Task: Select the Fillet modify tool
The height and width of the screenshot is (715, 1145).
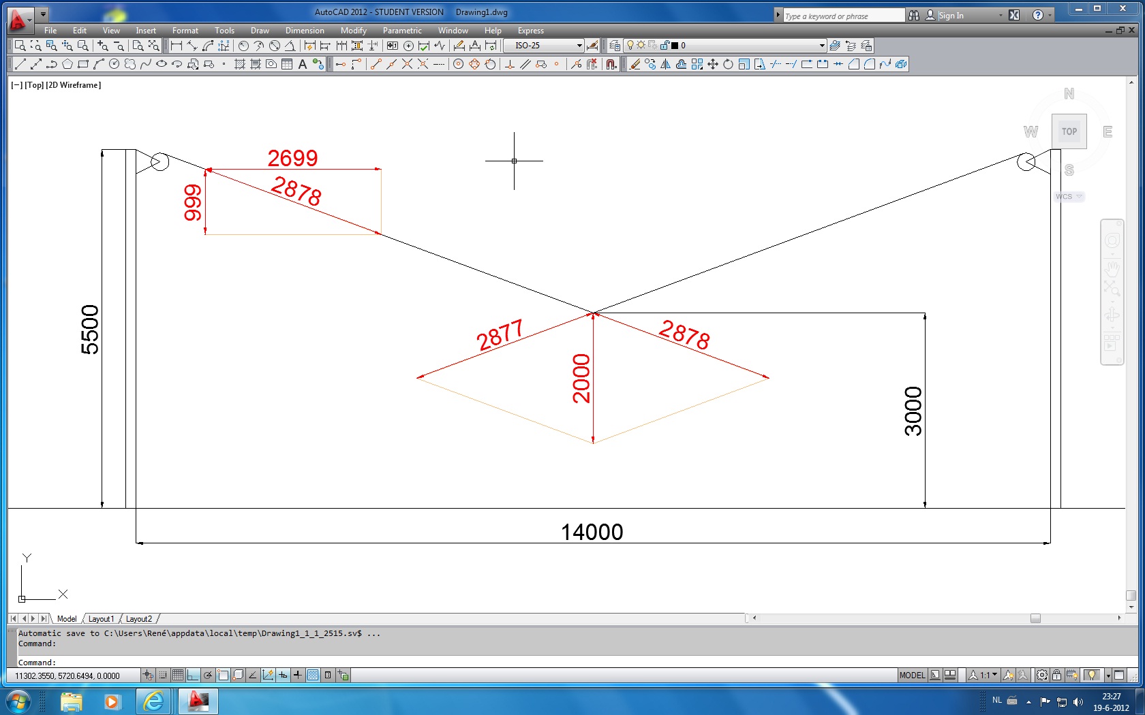Action: tap(870, 64)
